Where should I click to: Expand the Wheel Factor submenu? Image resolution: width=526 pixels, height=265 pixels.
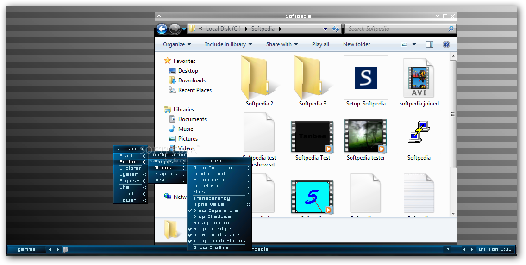219,186
